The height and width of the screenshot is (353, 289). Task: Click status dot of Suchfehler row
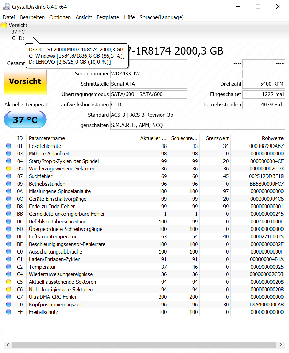coord(9,176)
